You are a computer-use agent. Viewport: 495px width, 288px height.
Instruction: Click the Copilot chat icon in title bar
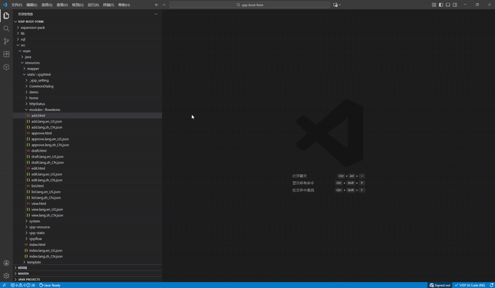pyautogui.click(x=336, y=5)
